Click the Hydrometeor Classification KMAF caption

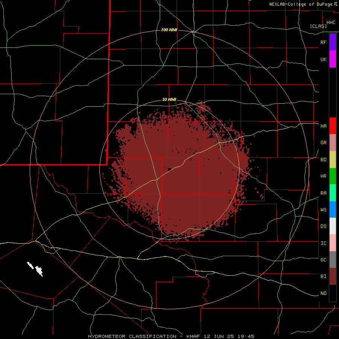pyautogui.click(x=171, y=336)
